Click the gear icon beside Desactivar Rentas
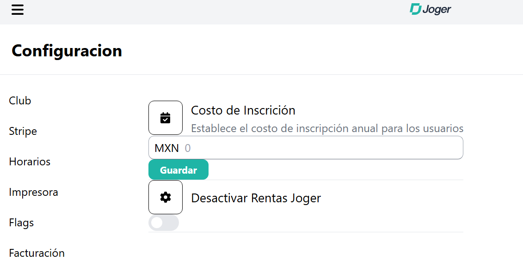 click(166, 197)
